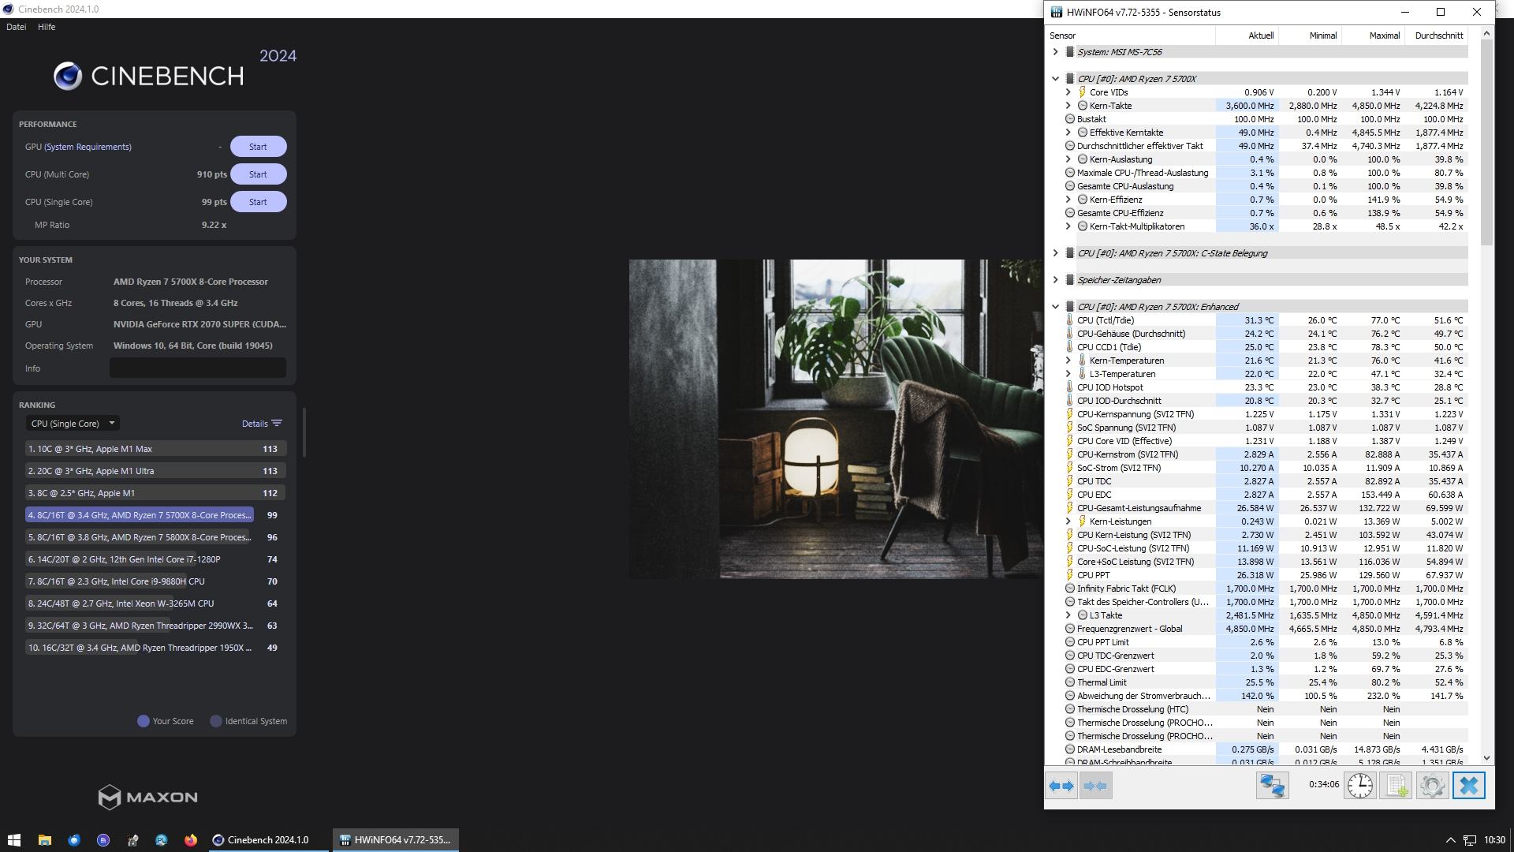Expand the Core VIDs row
The width and height of the screenshot is (1514, 852).
pos(1068,92)
